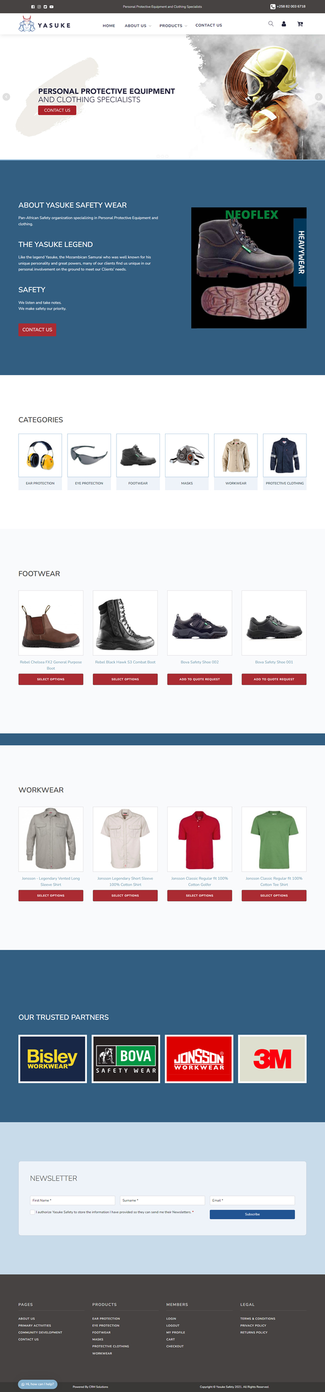
Task: Tick the newsletter authorization checkbox
Action: tap(32, 1212)
